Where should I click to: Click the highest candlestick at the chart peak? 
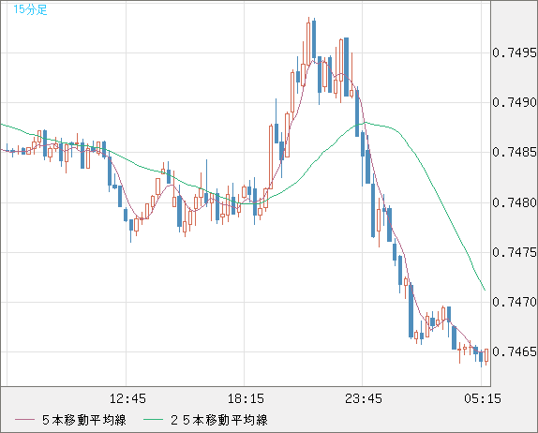[x=308, y=41]
